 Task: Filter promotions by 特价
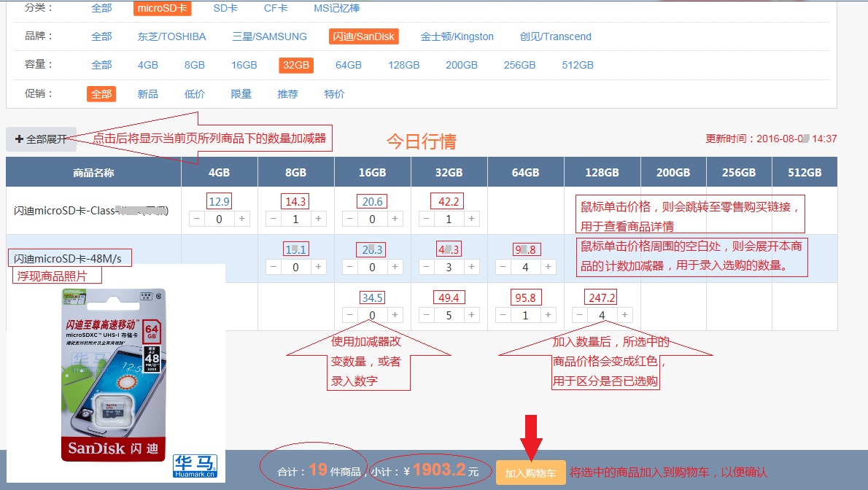pyautogui.click(x=334, y=94)
